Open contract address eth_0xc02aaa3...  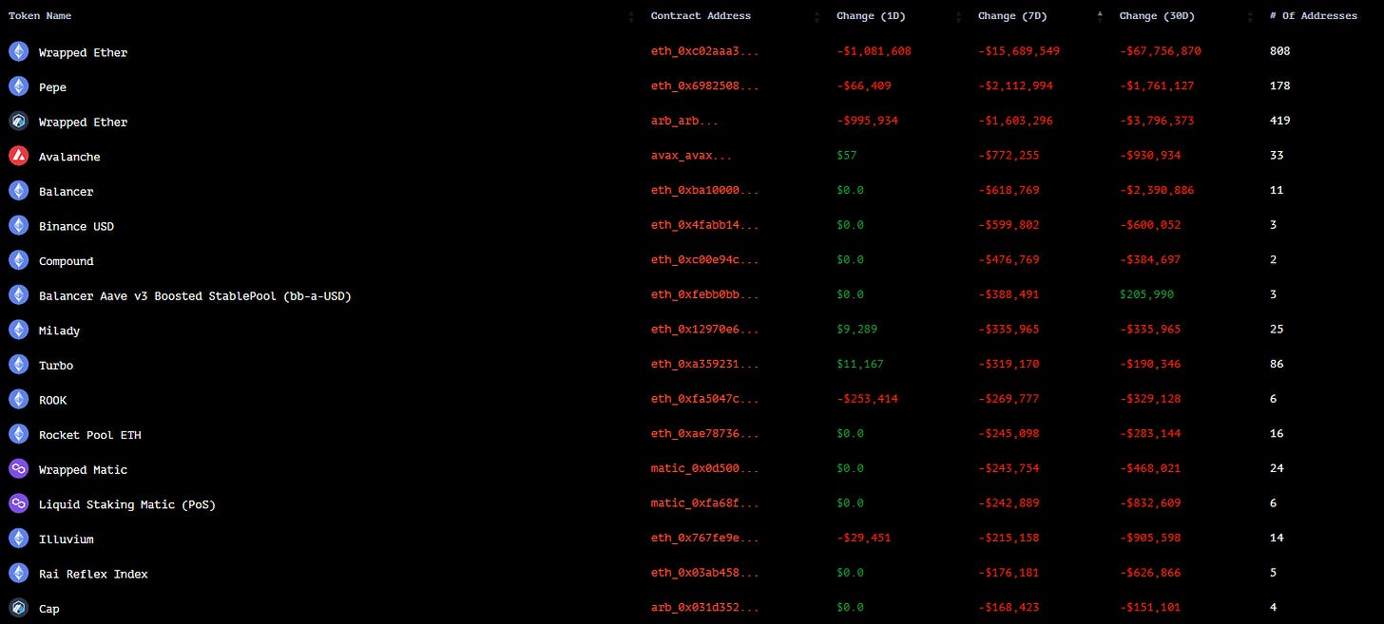705,51
